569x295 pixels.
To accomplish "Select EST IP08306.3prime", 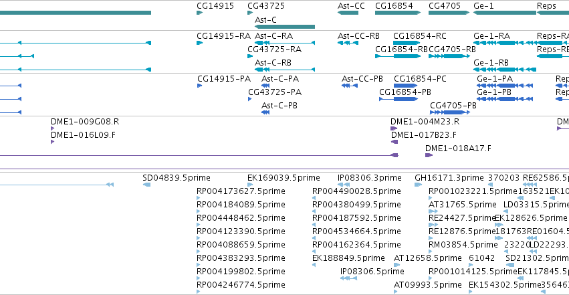I will coord(369,178).
